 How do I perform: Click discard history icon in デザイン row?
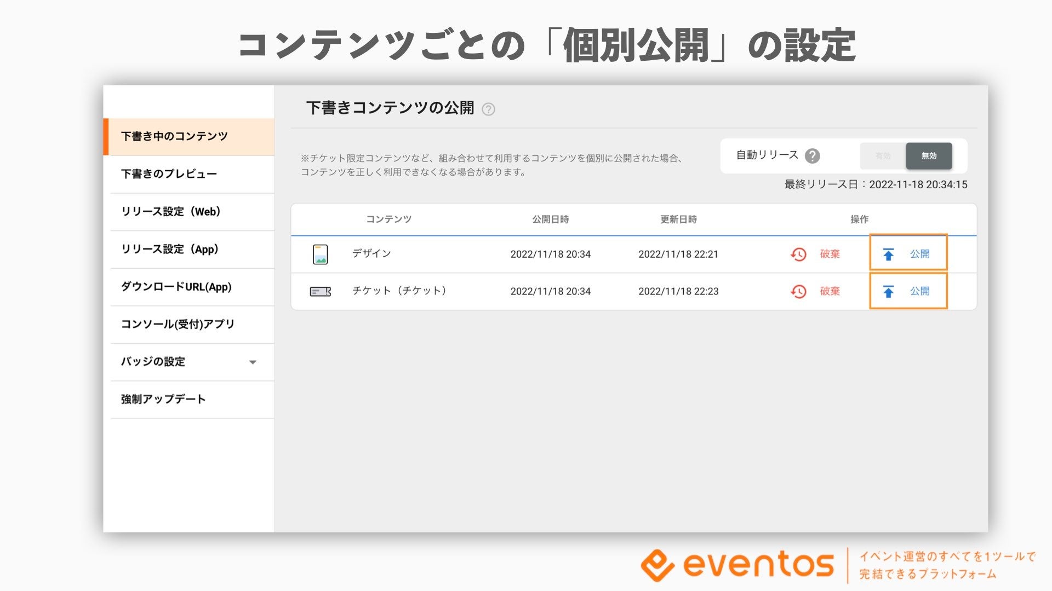(798, 254)
